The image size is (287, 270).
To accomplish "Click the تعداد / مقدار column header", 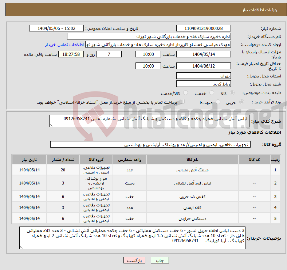I will (x=63, y=160).
